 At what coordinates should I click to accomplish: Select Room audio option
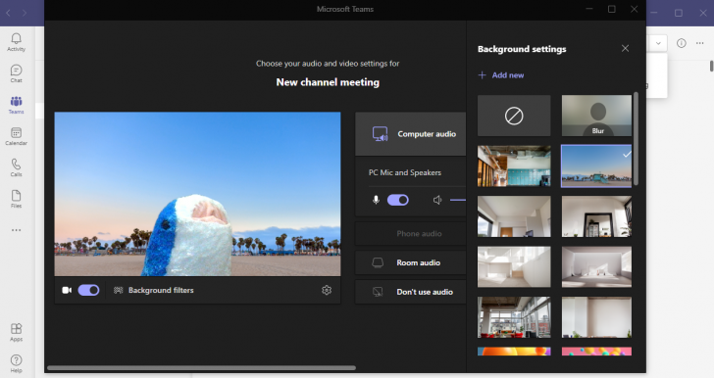coord(410,262)
